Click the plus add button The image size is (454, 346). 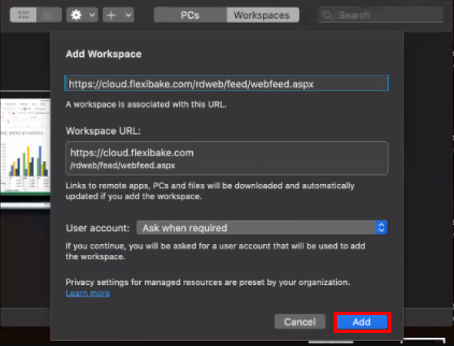click(111, 15)
